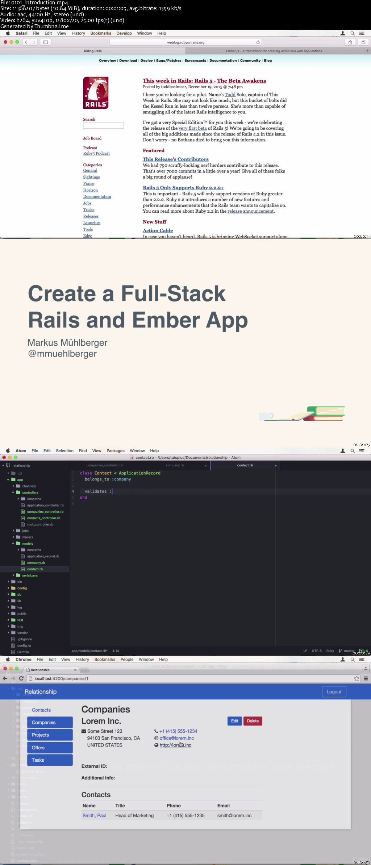Show all tabs in Safari

363,42
